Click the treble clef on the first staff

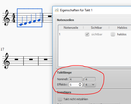6,18
